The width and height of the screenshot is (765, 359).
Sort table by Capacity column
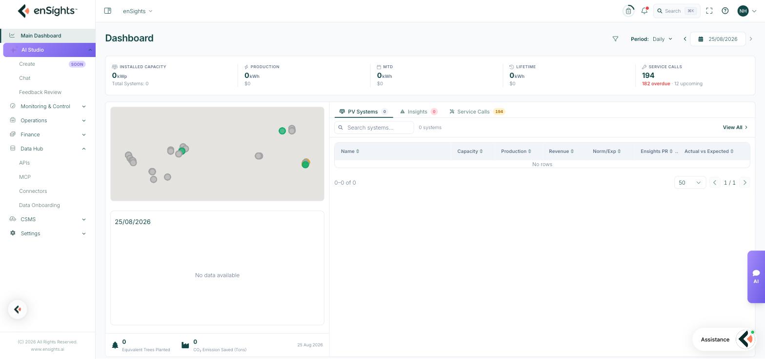(x=470, y=151)
